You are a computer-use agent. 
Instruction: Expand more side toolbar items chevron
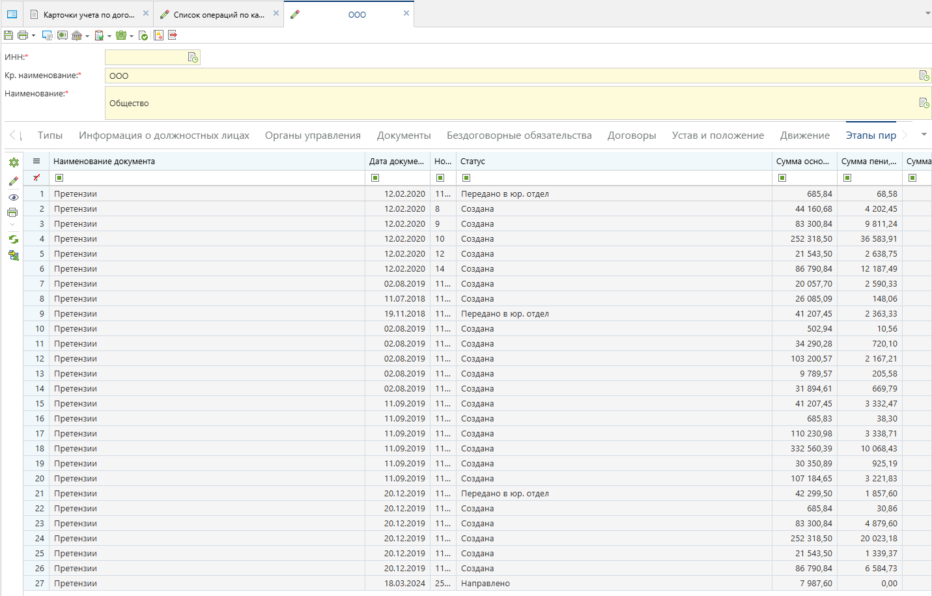[12, 225]
